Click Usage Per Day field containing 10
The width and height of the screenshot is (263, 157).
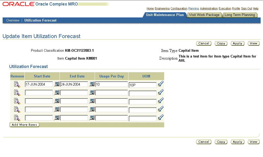(111, 84)
